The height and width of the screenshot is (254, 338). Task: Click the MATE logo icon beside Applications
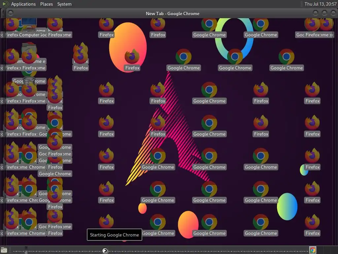coord(5,4)
